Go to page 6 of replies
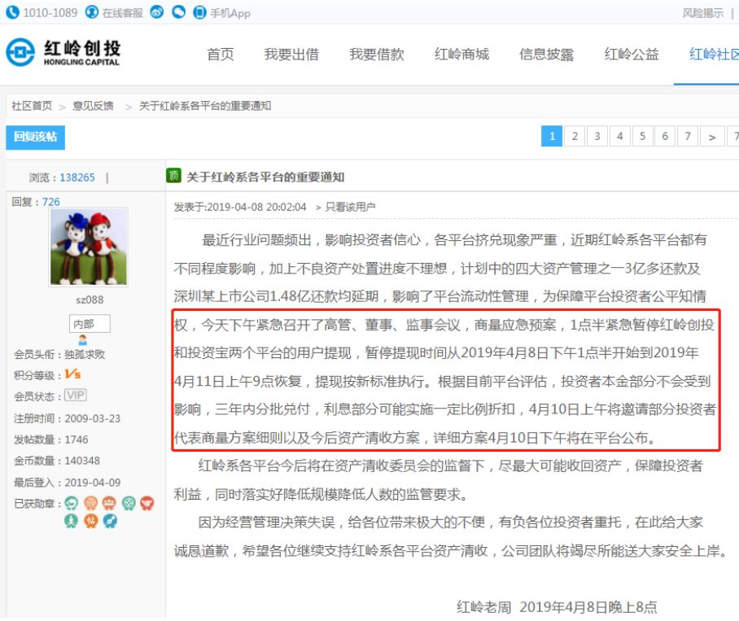 pos(665,136)
